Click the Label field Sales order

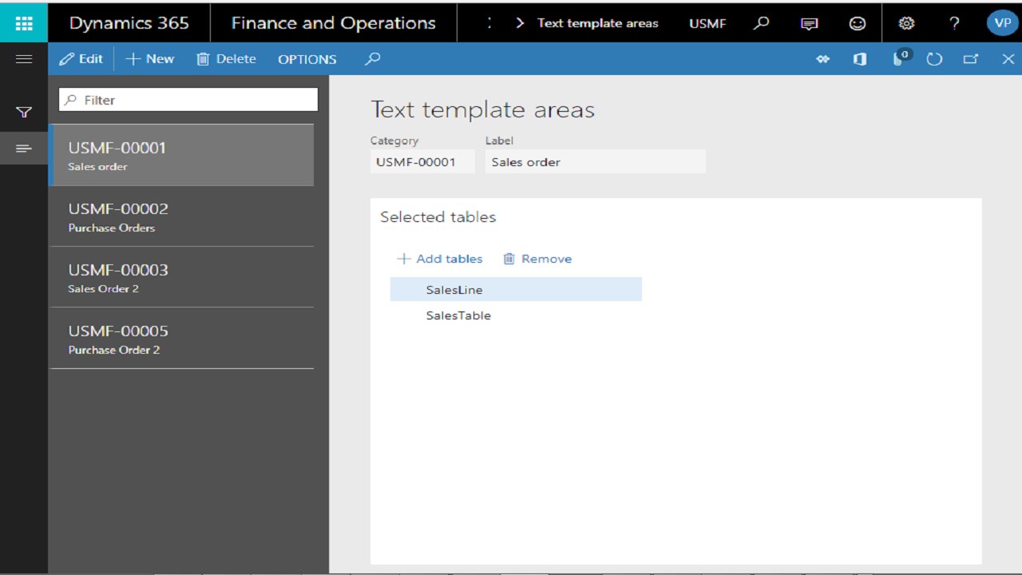[x=595, y=162]
